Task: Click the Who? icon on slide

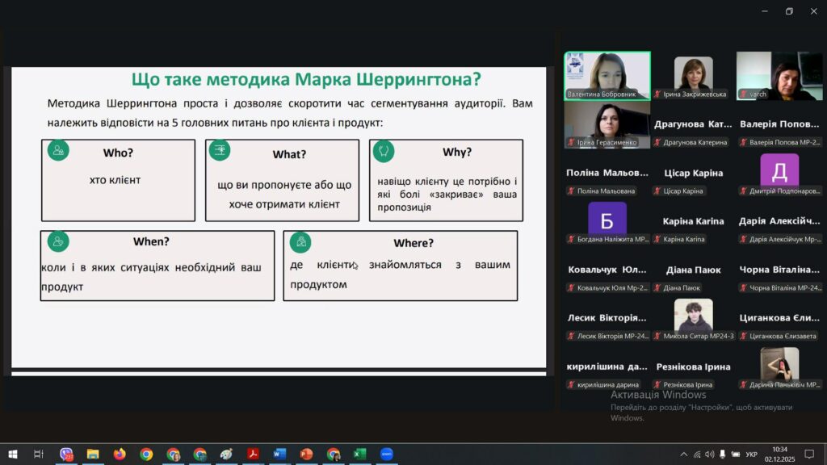Action: [57, 150]
